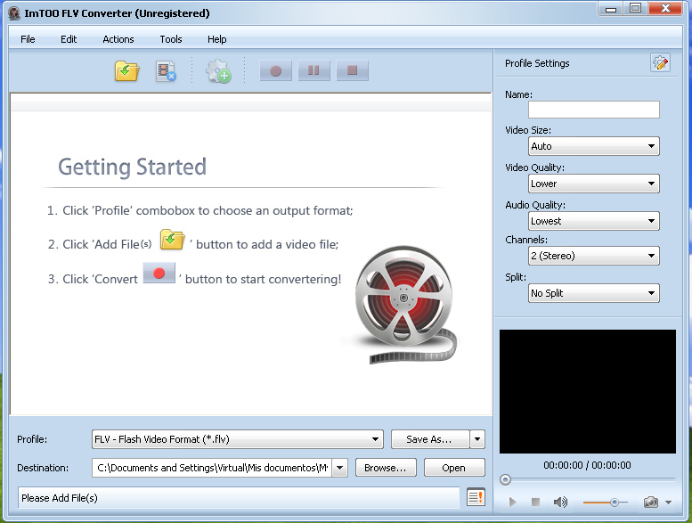This screenshot has height=523, width=692.
Task: Click the Add File(s) toolbar folder icon
Action: (x=127, y=71)
